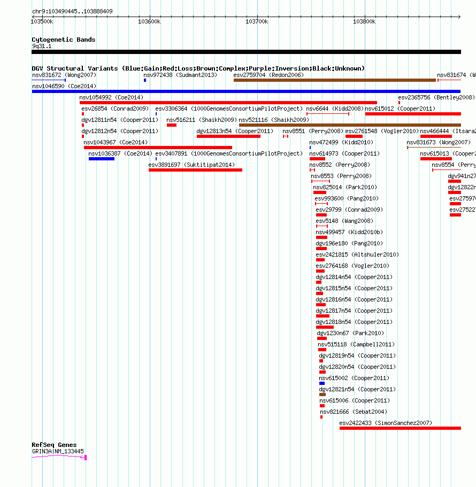Click the magenta GRIN3A gene glyph
Image resolution: width=476 pixels, height=487 pixels.
tap(59, 457)
